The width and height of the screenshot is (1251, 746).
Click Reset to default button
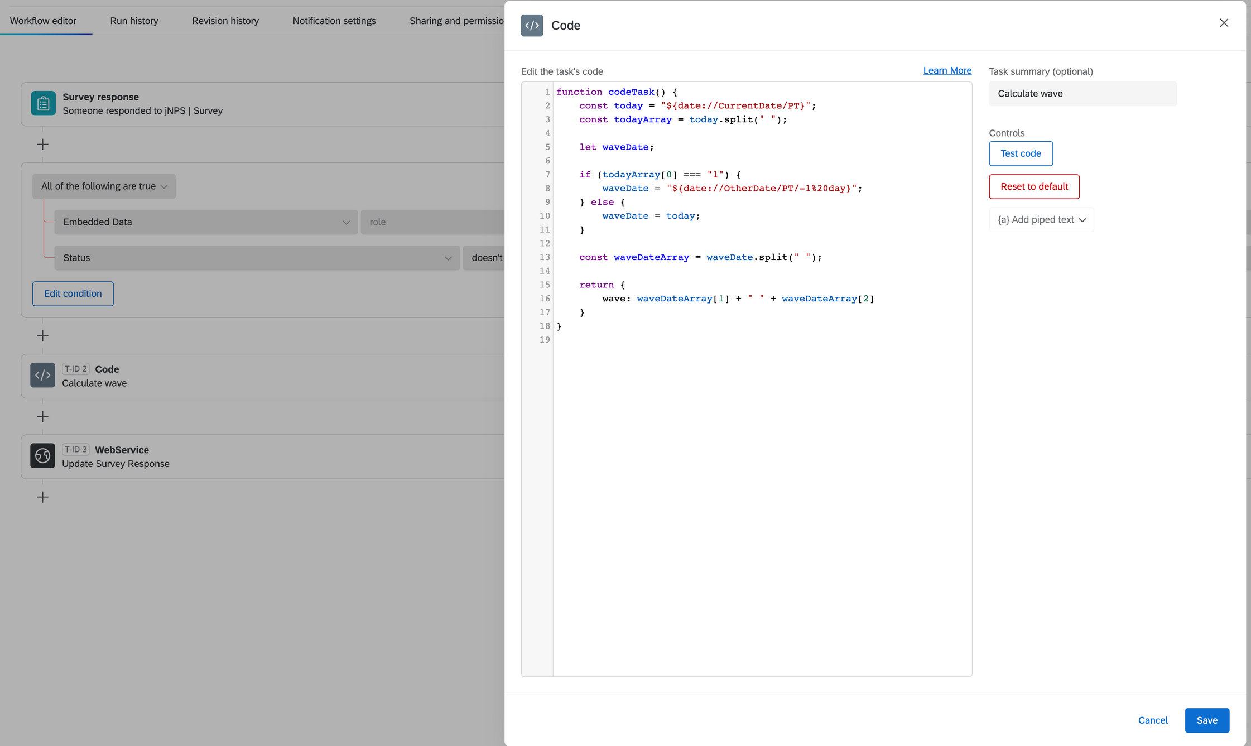[x=1034, y=186]
